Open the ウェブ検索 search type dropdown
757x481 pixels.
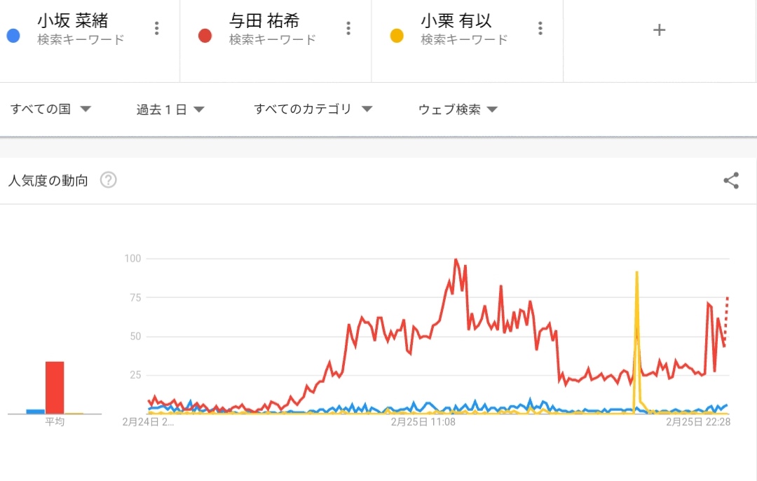click(458, 109)
